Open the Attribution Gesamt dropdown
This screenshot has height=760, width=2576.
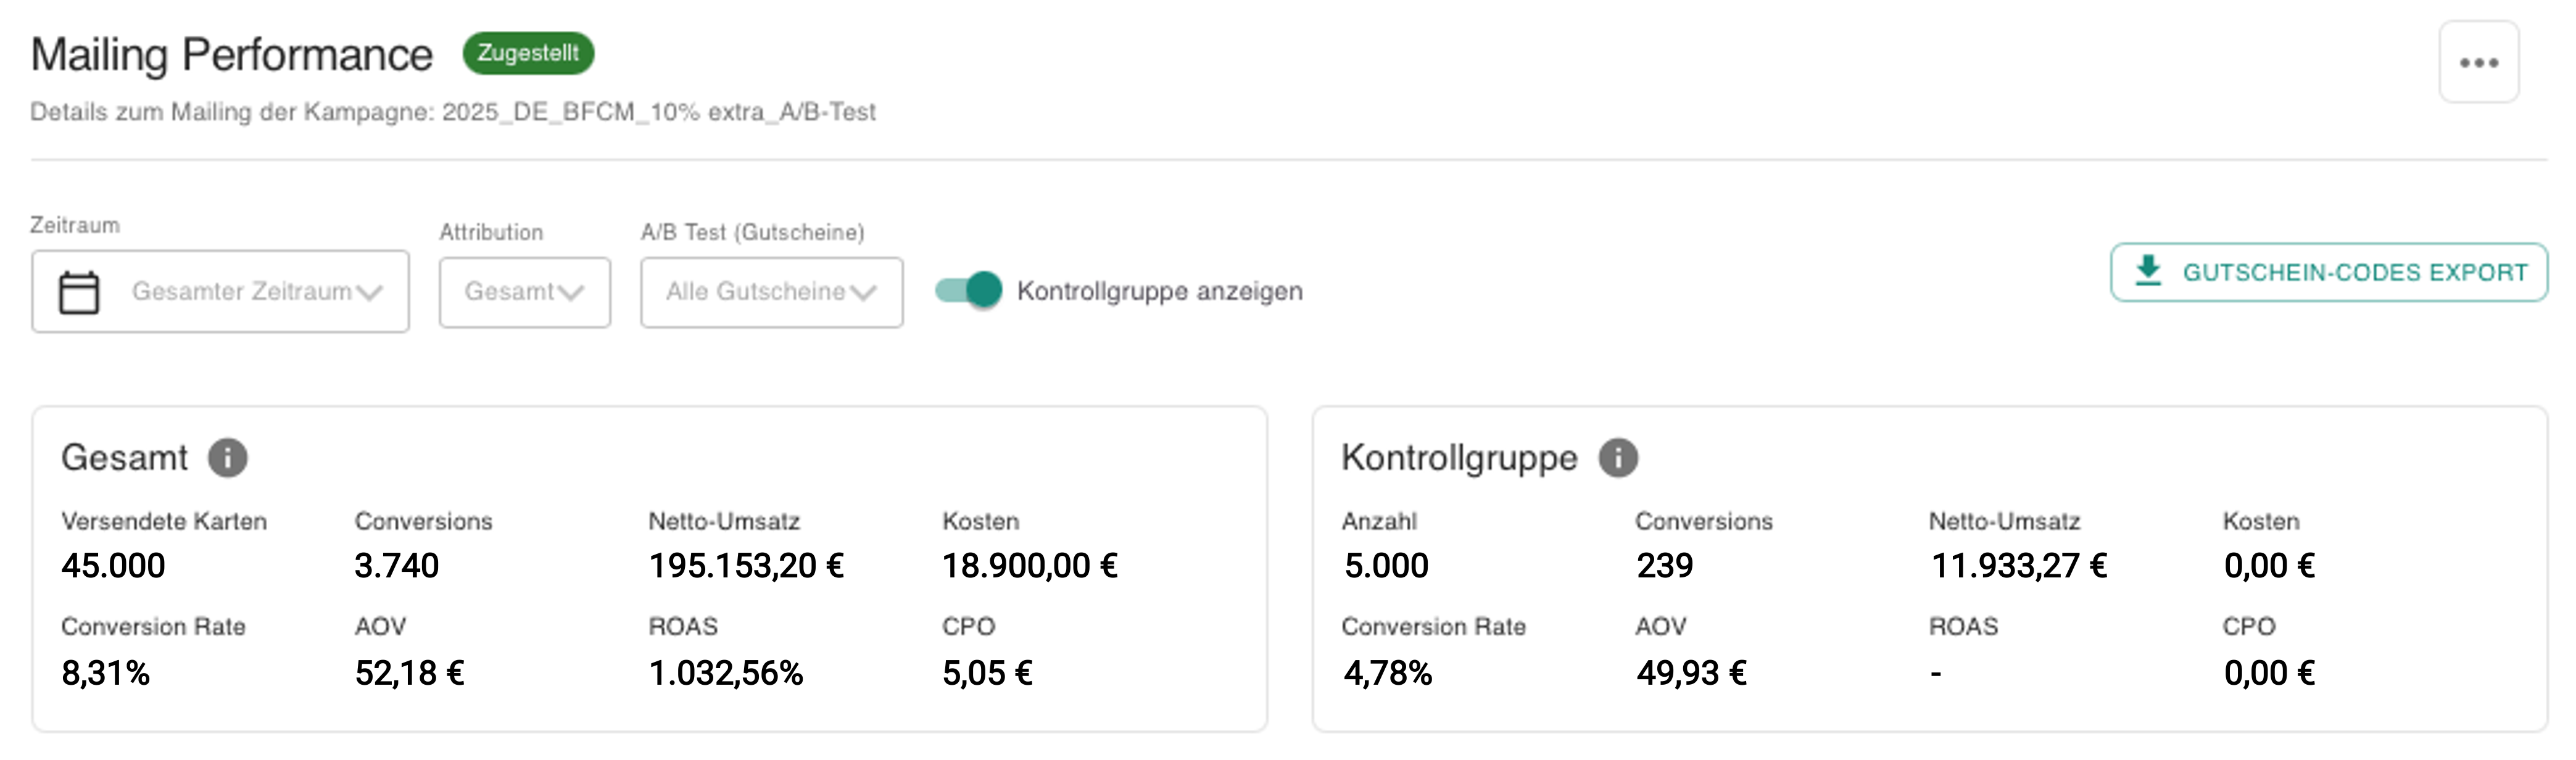(524, 292)
